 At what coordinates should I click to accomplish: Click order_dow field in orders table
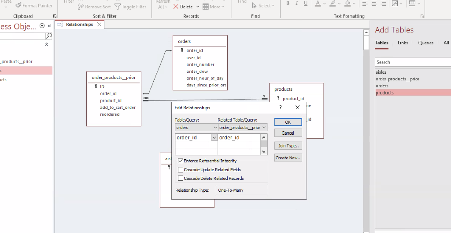coord(197,72)
